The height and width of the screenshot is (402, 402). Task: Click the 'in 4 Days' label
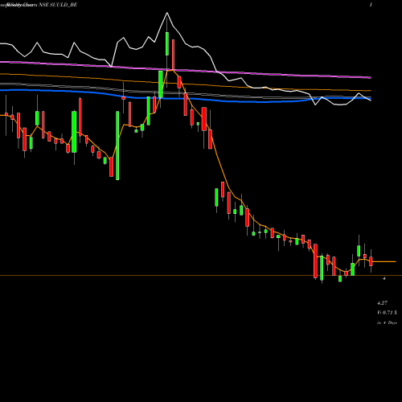[387, 322]
